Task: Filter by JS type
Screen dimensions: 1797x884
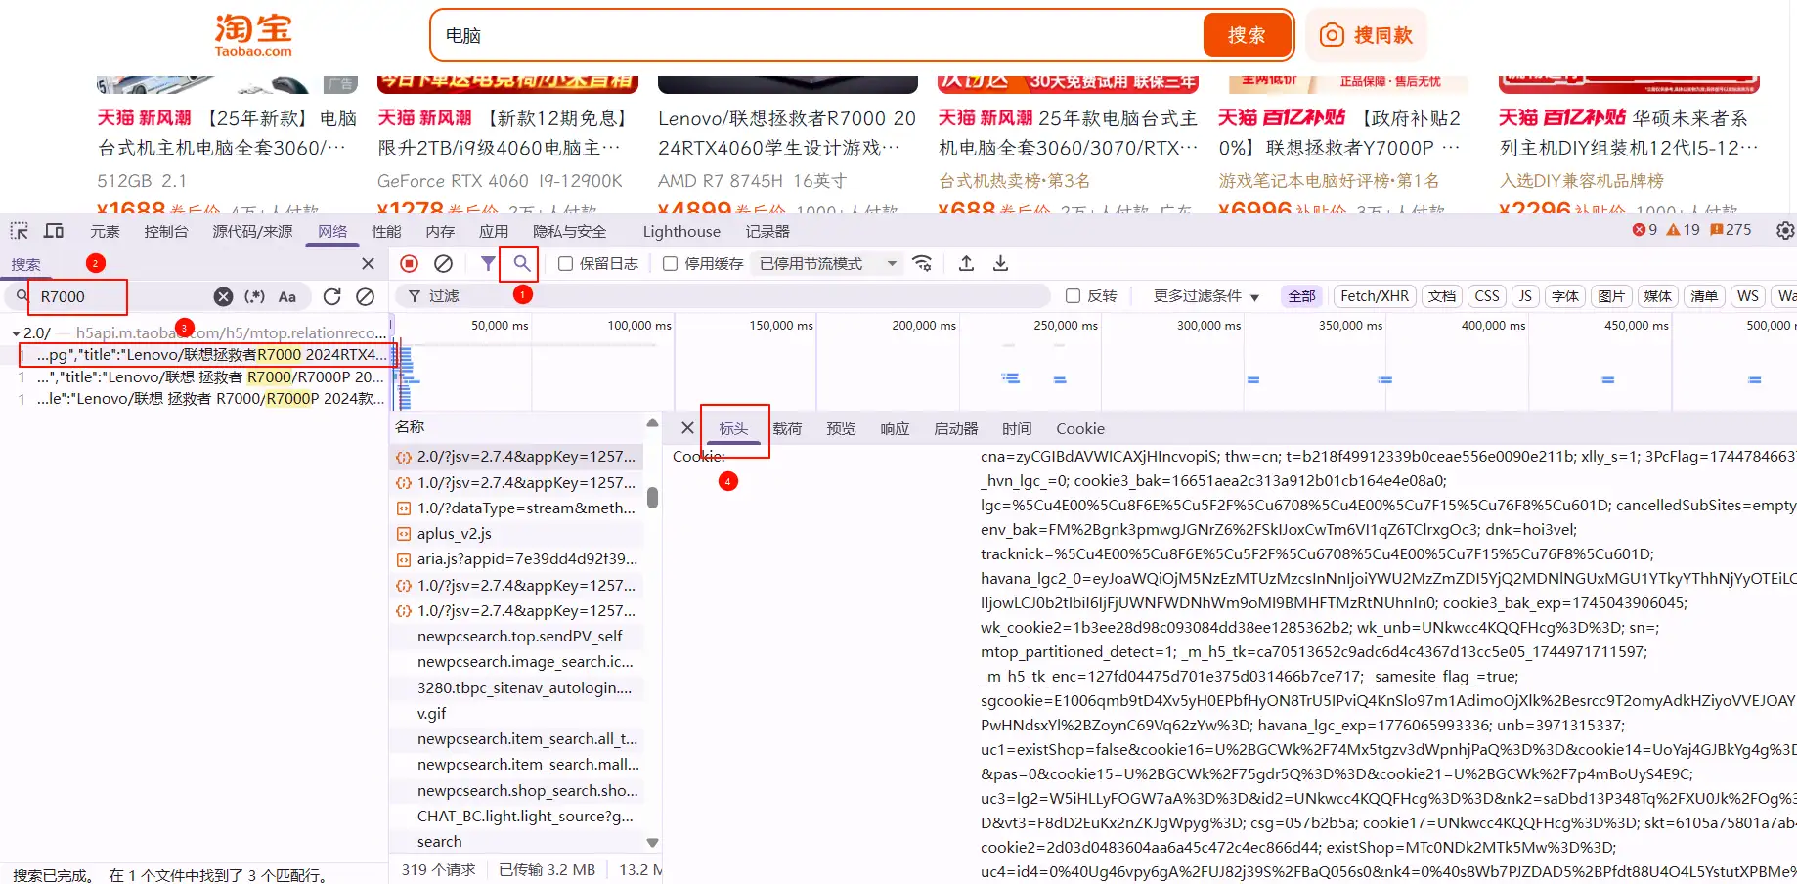Action: point(1525,296)
